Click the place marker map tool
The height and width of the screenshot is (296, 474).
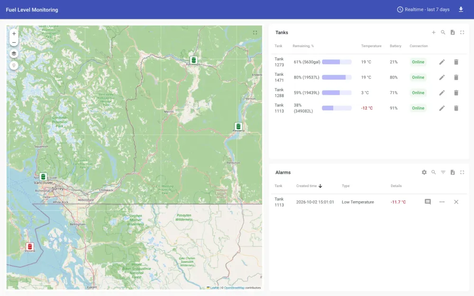(x=14, y=65)
